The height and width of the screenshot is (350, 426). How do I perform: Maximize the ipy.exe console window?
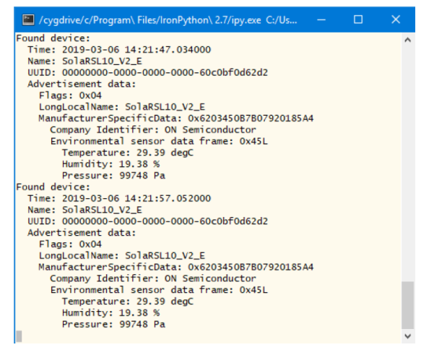click(x=358, y=20)
